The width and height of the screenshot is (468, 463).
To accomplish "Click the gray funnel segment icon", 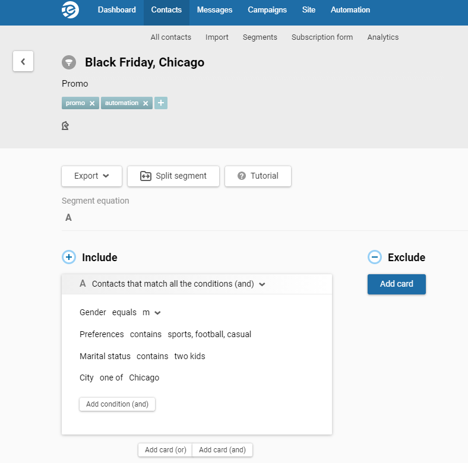I will (x=69, y=62).
